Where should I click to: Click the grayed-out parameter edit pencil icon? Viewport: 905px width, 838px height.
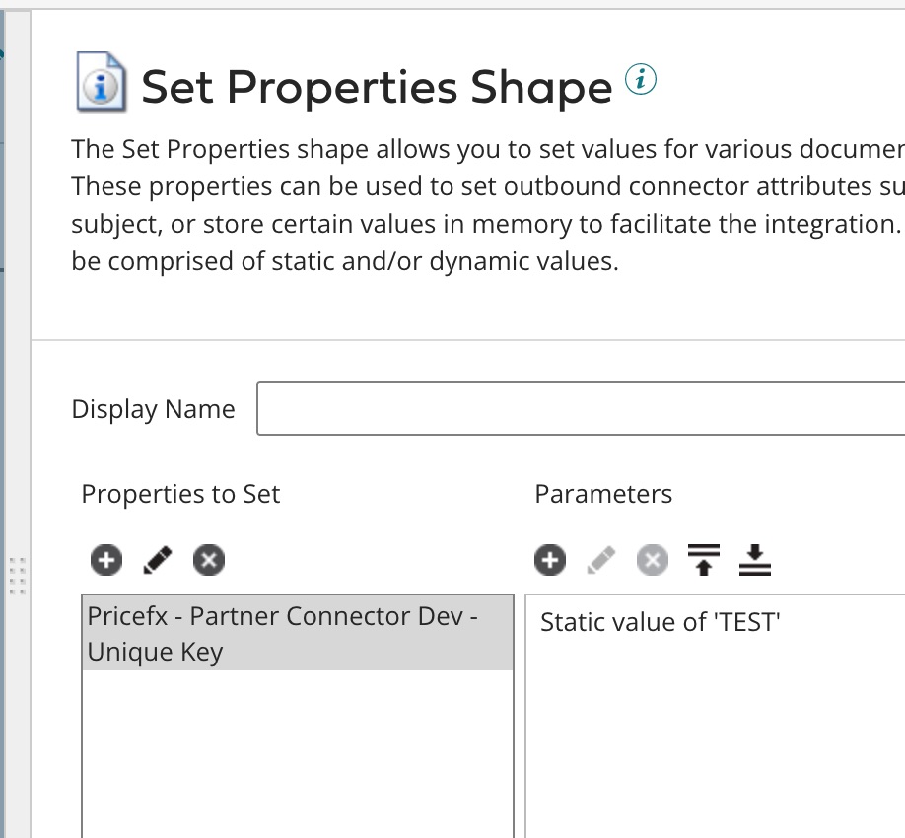tap(601, 560)
